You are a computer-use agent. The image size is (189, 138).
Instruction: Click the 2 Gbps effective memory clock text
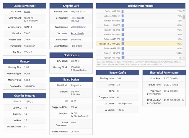(x=79, y=70)
